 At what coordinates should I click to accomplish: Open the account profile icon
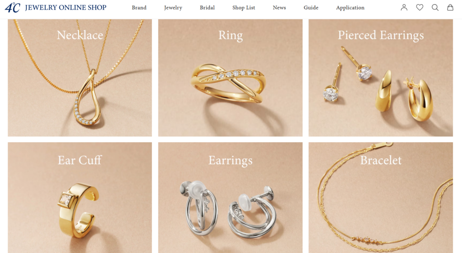tap(404, 7)
